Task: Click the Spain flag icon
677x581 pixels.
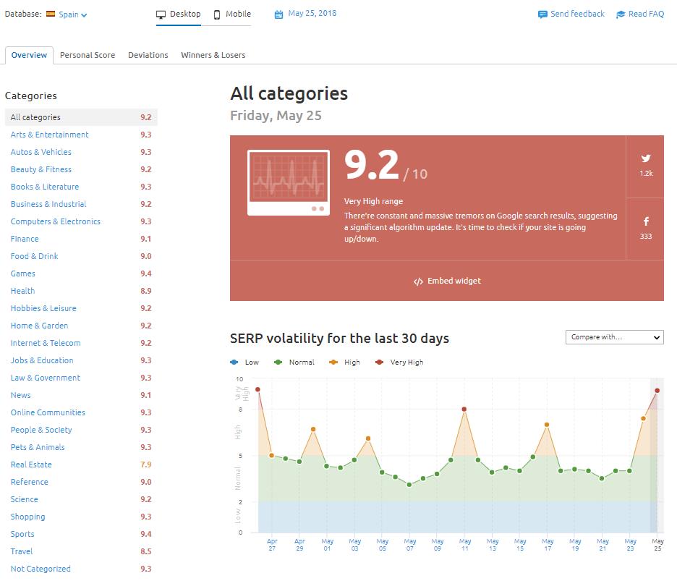Action: 51,14
